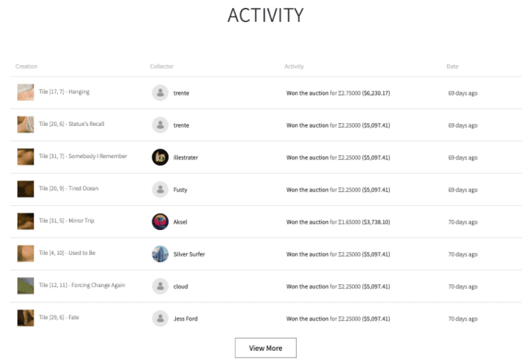Click the Date column header
This screenshot has width=529, height=364.
coord(452,67)
